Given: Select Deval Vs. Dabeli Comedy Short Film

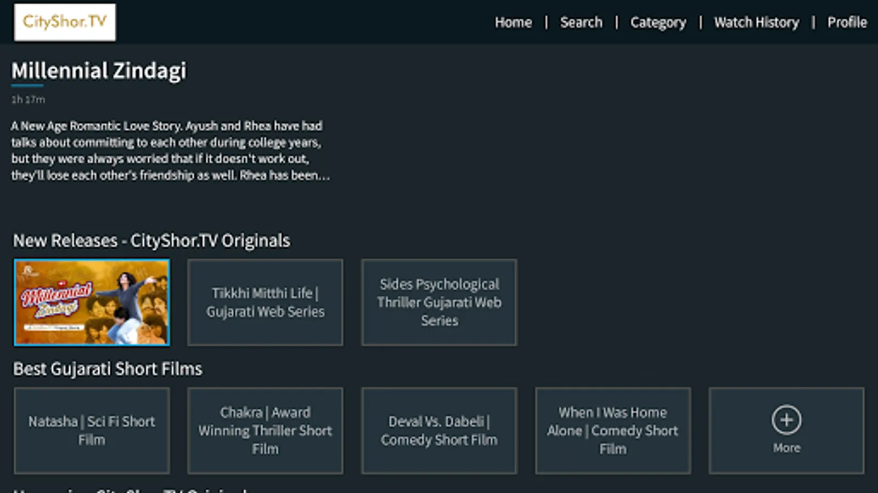Looking at the screenshot, I should [x=439, y=430].
